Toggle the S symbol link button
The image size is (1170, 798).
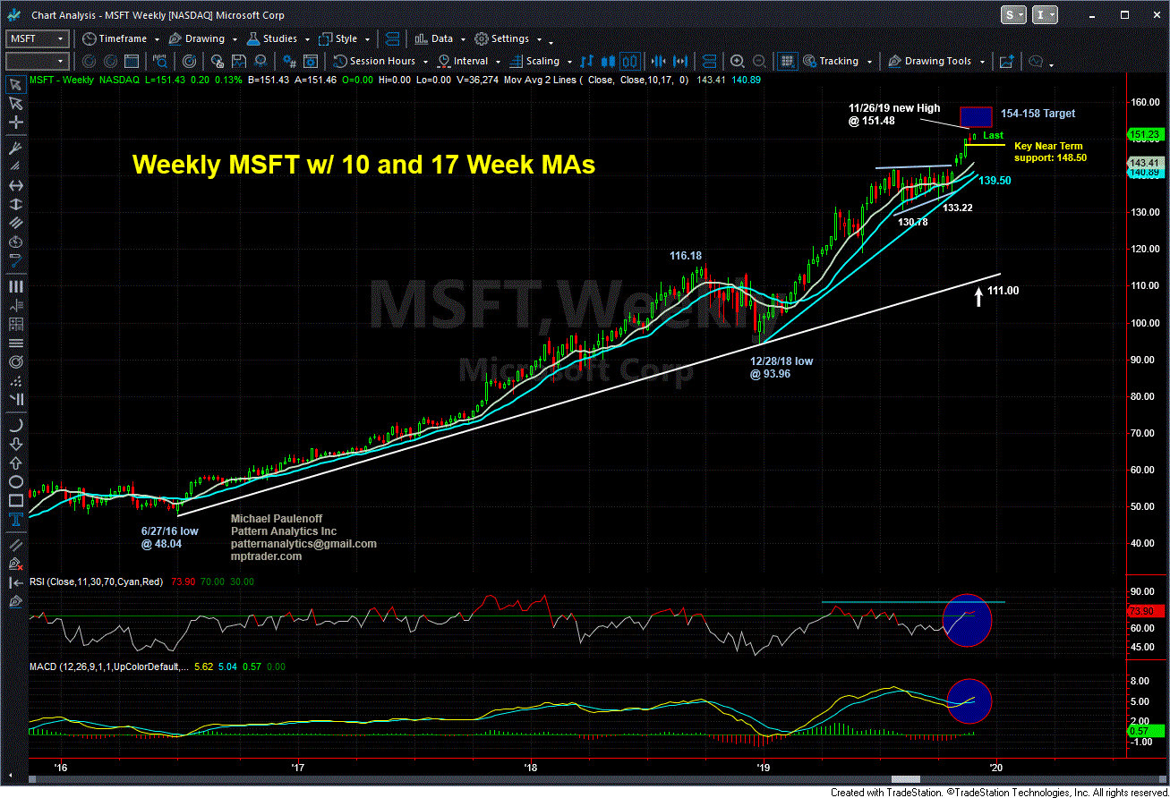coord(1014,14)
